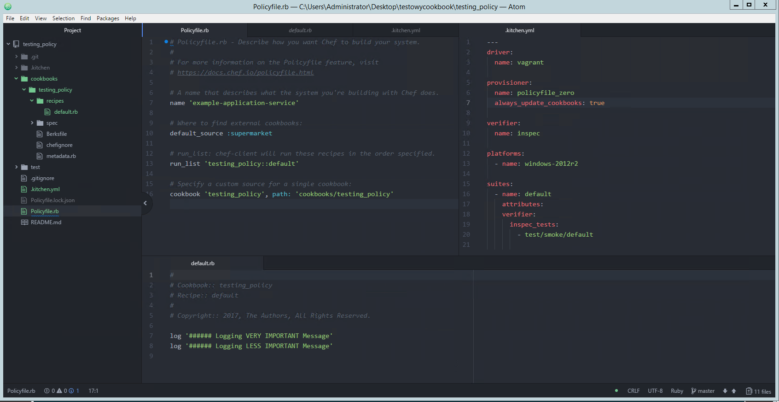Click the .git folder icon

tap(24, 57)
